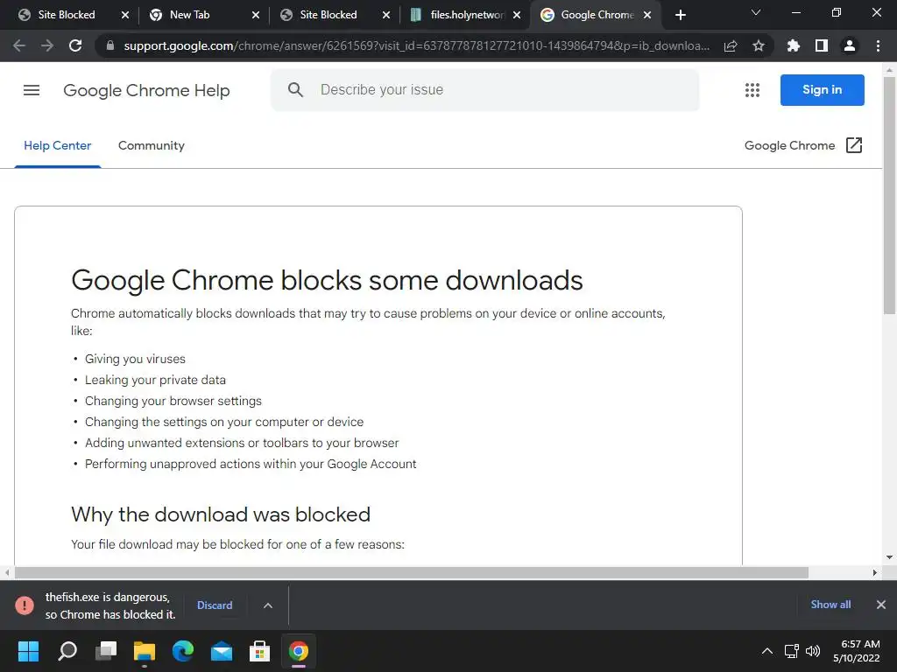Screen dimensions: 897x672
Task: Click search magnifier in help search box
Action: 295,90
